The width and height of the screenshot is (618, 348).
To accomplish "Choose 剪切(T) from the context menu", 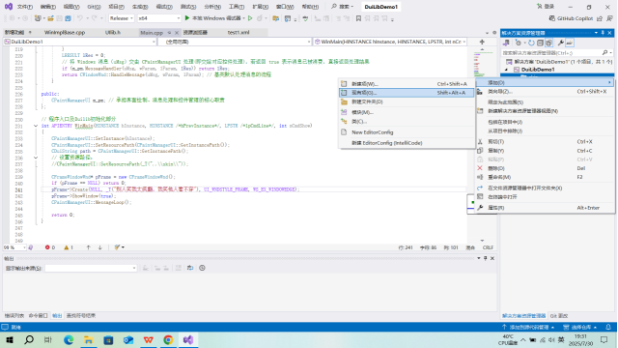I will click(x=545, y=142).
